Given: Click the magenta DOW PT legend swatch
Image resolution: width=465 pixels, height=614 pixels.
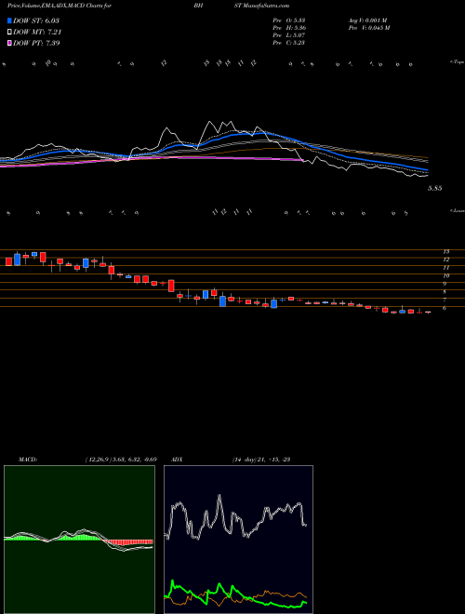Looking at the screenshot, I should click(x=10, y=43).
